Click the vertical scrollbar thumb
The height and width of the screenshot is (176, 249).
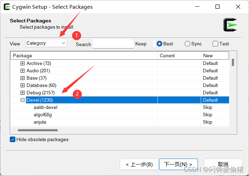pos(233,62)
